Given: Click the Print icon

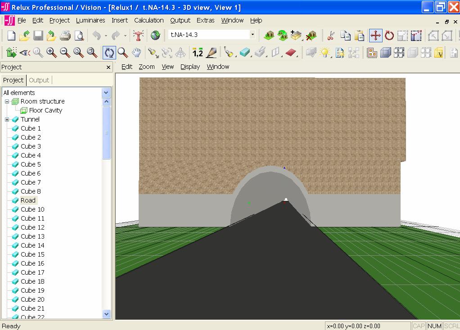Looking at the screenshot, I should [65, 36].
